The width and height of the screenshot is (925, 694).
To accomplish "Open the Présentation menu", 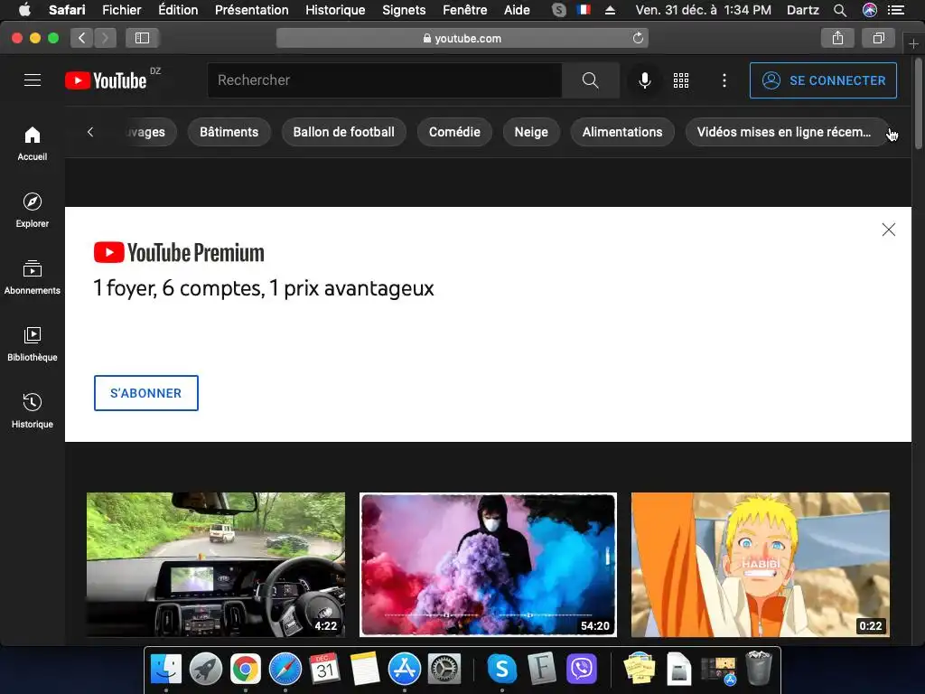I will point(252,10).
